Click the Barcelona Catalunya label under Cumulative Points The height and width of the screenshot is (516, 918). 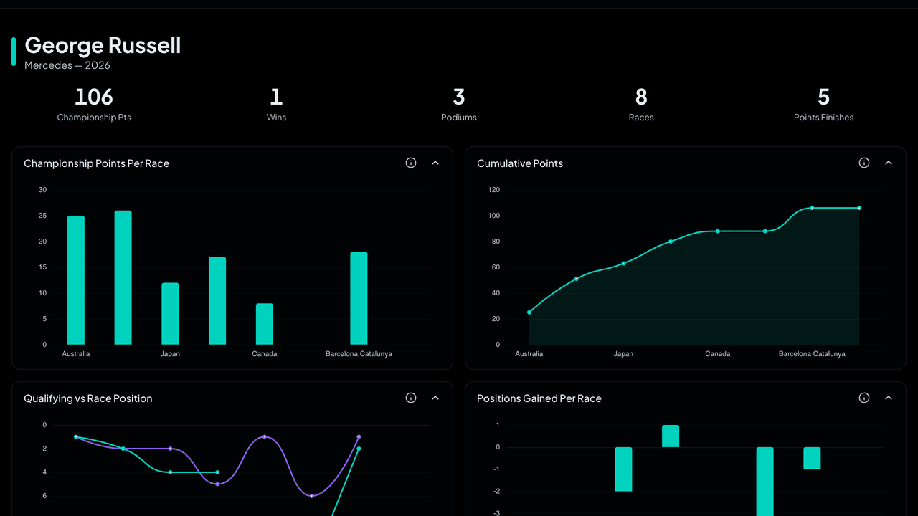click(812, 354)
